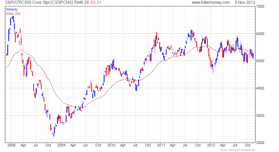Screen dimensions: 279x152
Task: Click the 'Jul' label after 2009
Action: coord(85,145)
